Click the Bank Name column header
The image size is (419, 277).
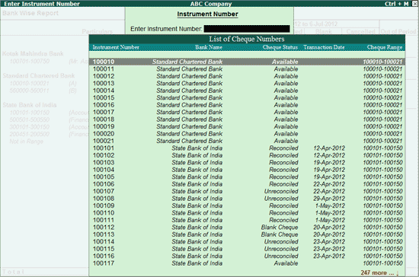pyautogui.click(x=209, y=47)
